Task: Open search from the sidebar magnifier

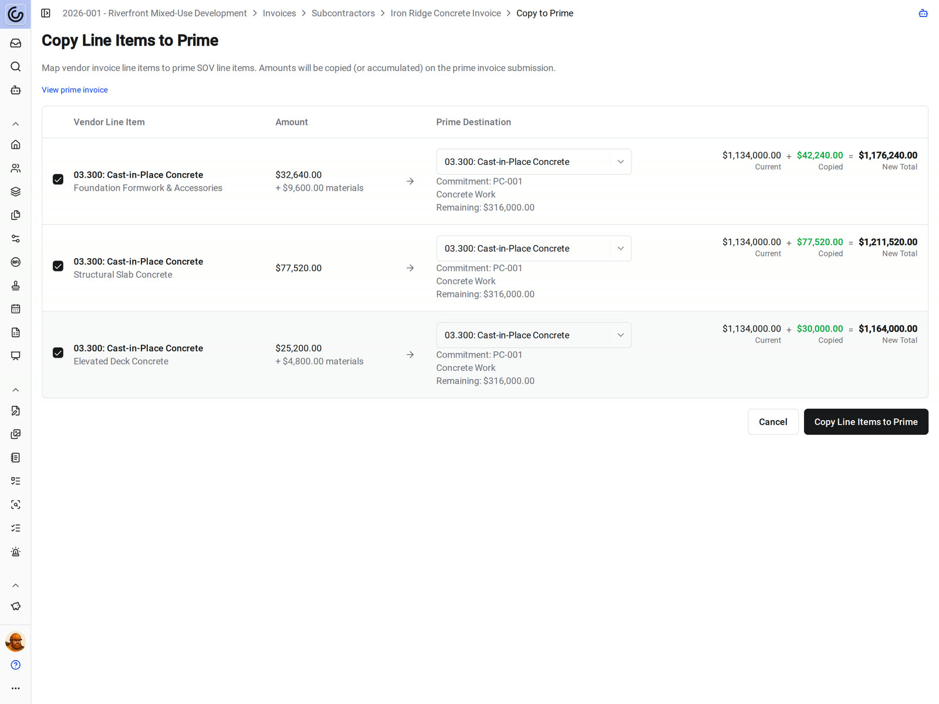Action: pyautogui.click(x=16, y=66)
